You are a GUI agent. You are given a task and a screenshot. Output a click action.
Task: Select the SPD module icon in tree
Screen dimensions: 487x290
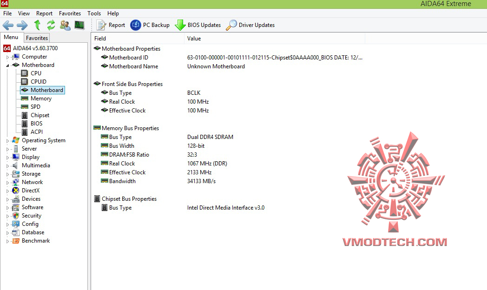(25, 107)
